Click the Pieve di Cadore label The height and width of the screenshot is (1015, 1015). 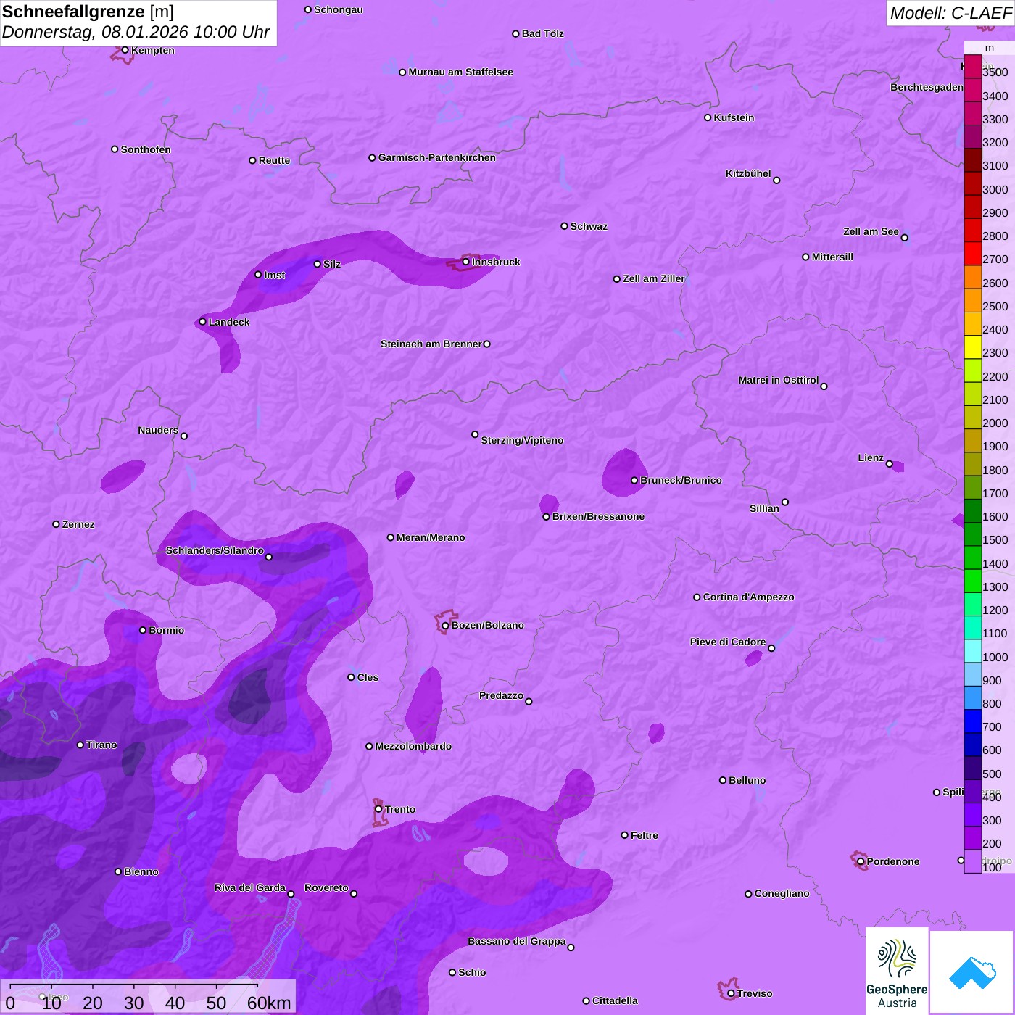tap(728, 642)
